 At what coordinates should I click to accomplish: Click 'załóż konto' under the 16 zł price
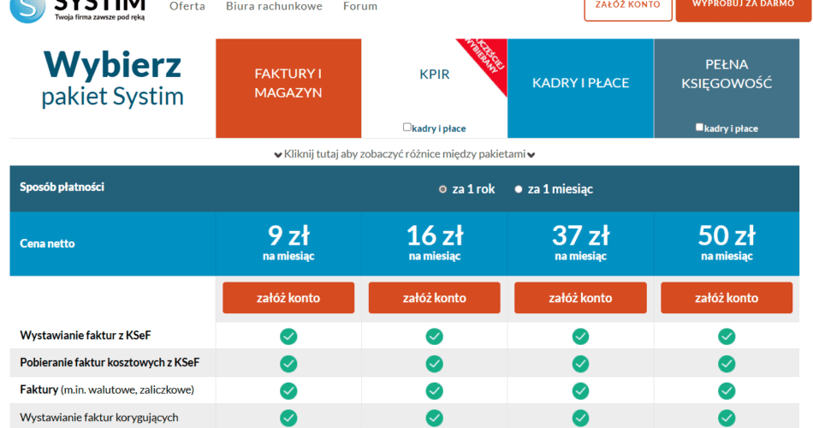[435, 298]
